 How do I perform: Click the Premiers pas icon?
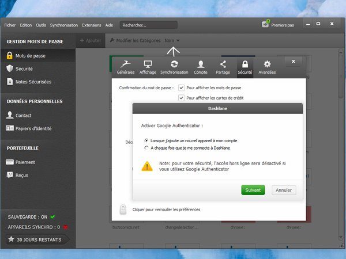265,24
